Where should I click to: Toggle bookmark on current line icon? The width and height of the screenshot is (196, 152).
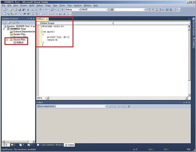[x=41, y=14]
